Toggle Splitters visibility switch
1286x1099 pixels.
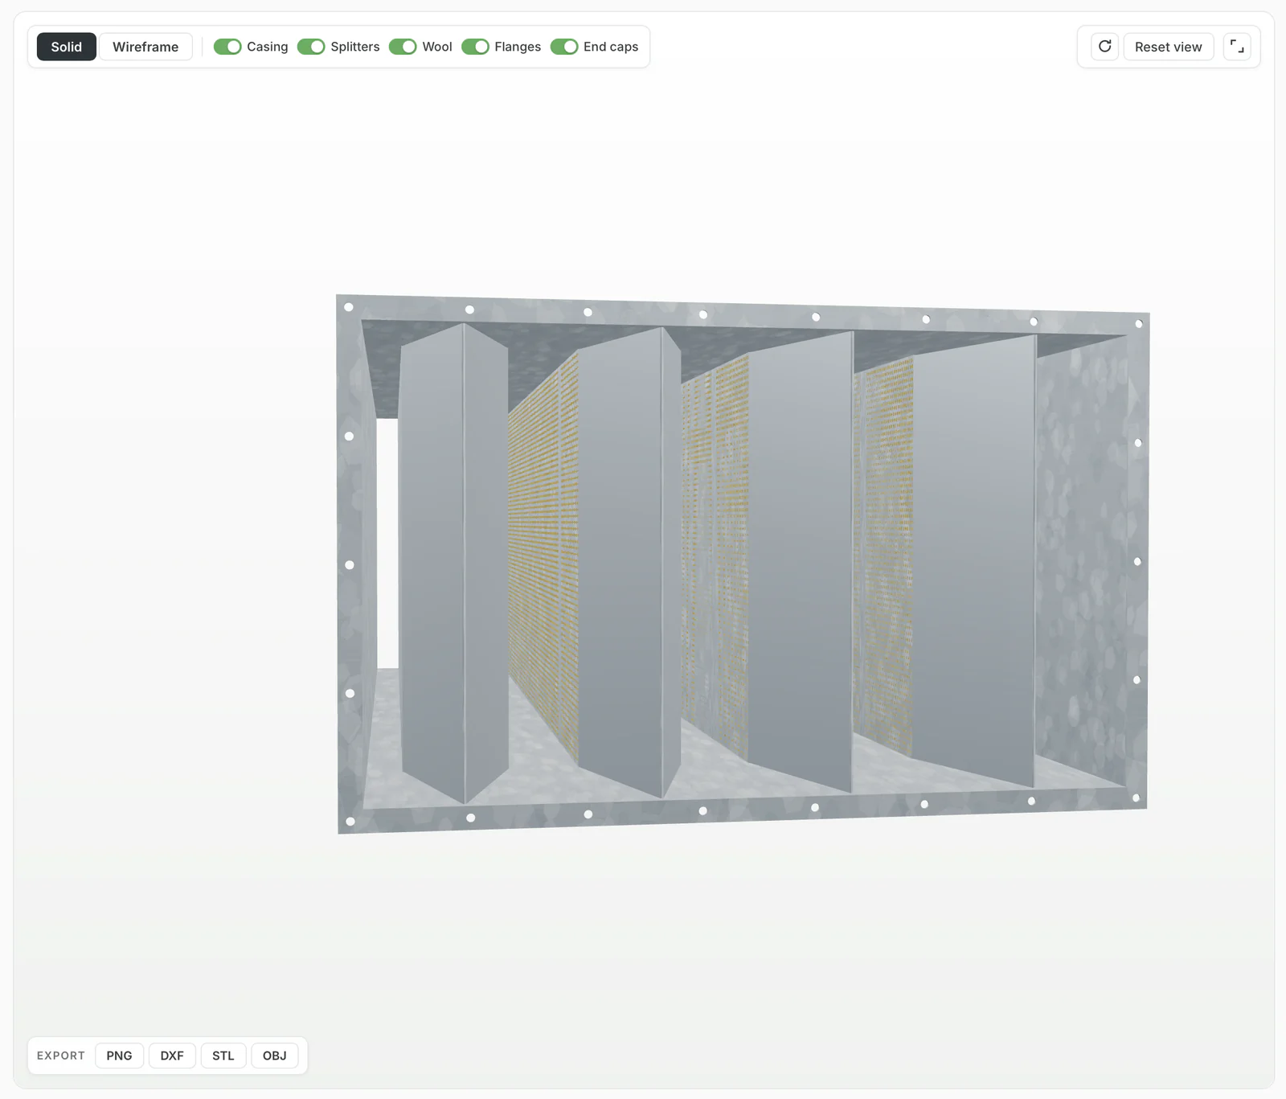[311, 47]
